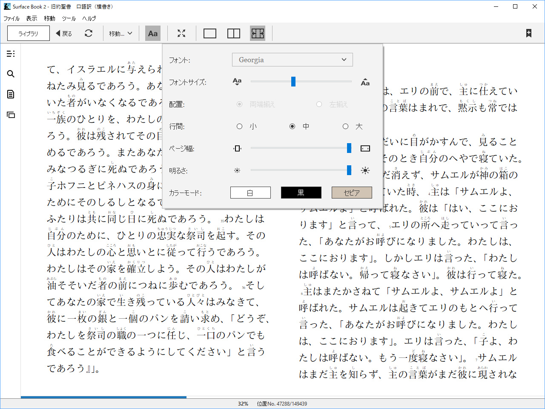Enter full screen mode
Screen dimensions: 545x409
click(181, 33)
